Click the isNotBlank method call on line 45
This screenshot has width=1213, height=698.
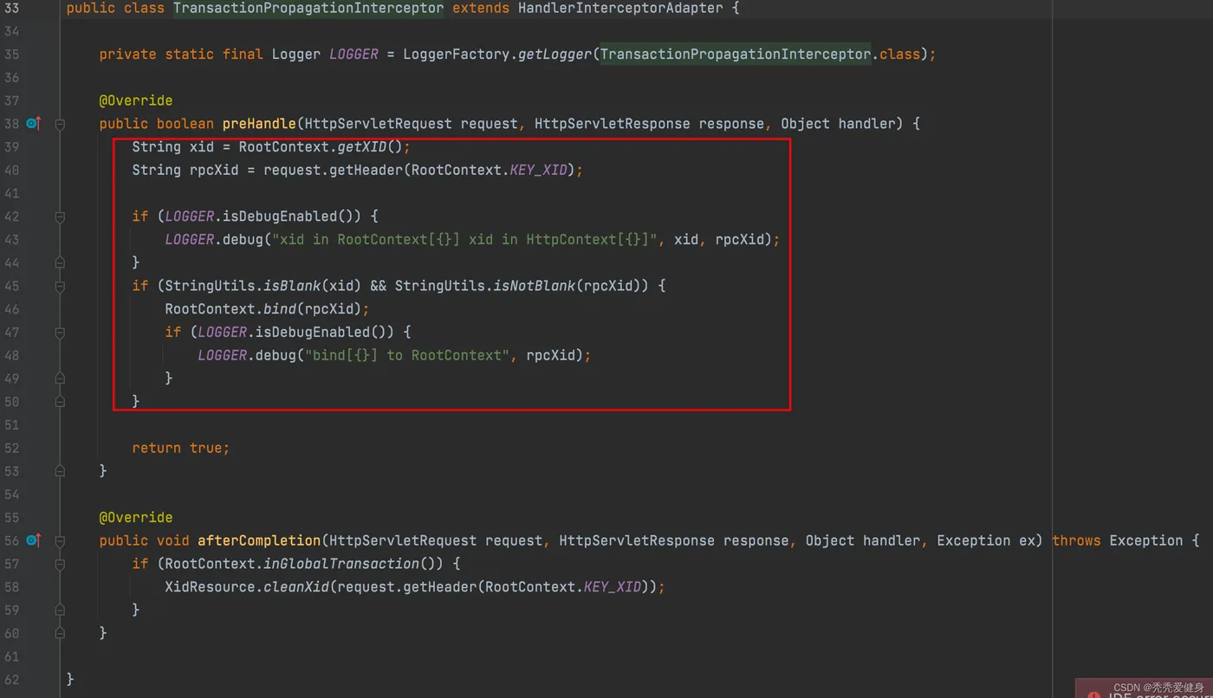535,286
